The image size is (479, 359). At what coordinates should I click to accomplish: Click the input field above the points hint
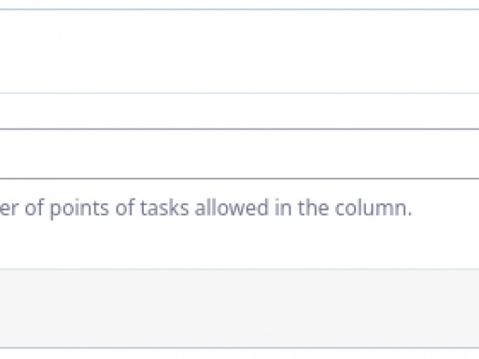click(239, 154)
